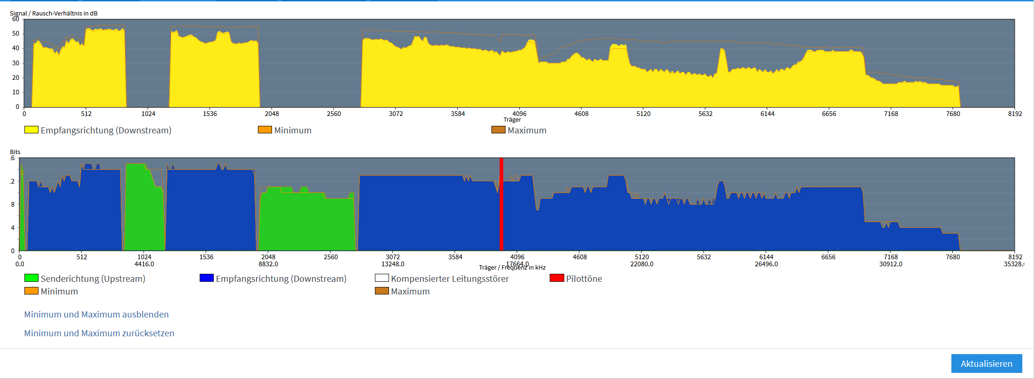The image size is (1035, 379).
Task: Click frequency value 22080.0 on Bits axis
Action: point(642,264)
